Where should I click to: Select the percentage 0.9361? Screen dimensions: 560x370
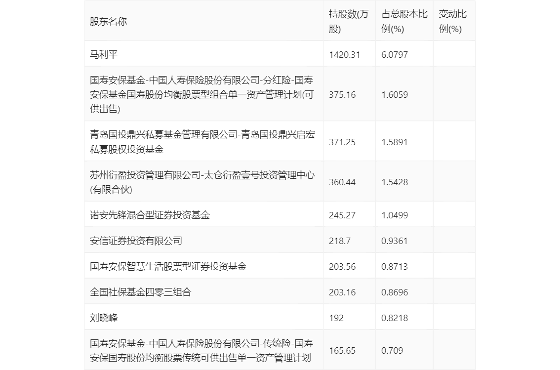pos(394,241)
